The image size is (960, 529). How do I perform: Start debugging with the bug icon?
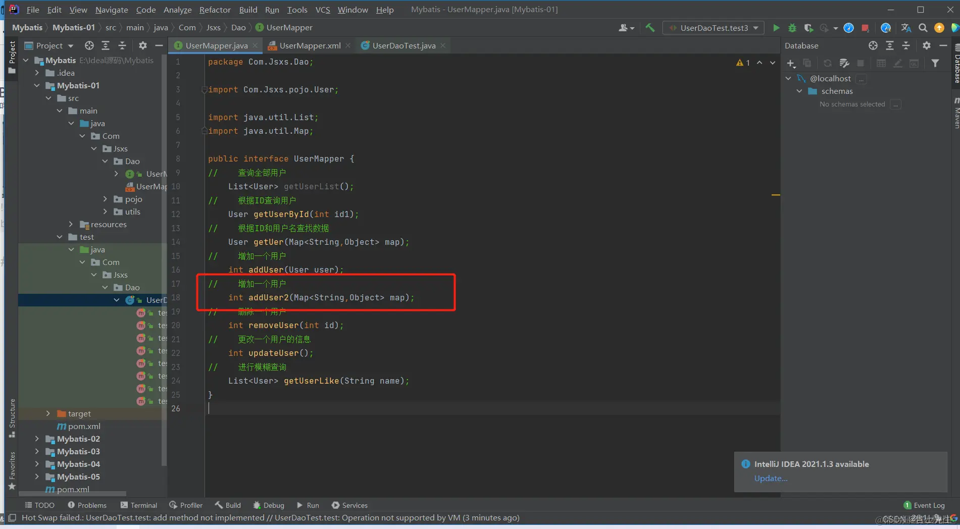pyautogui.click(x=792, y=28)
